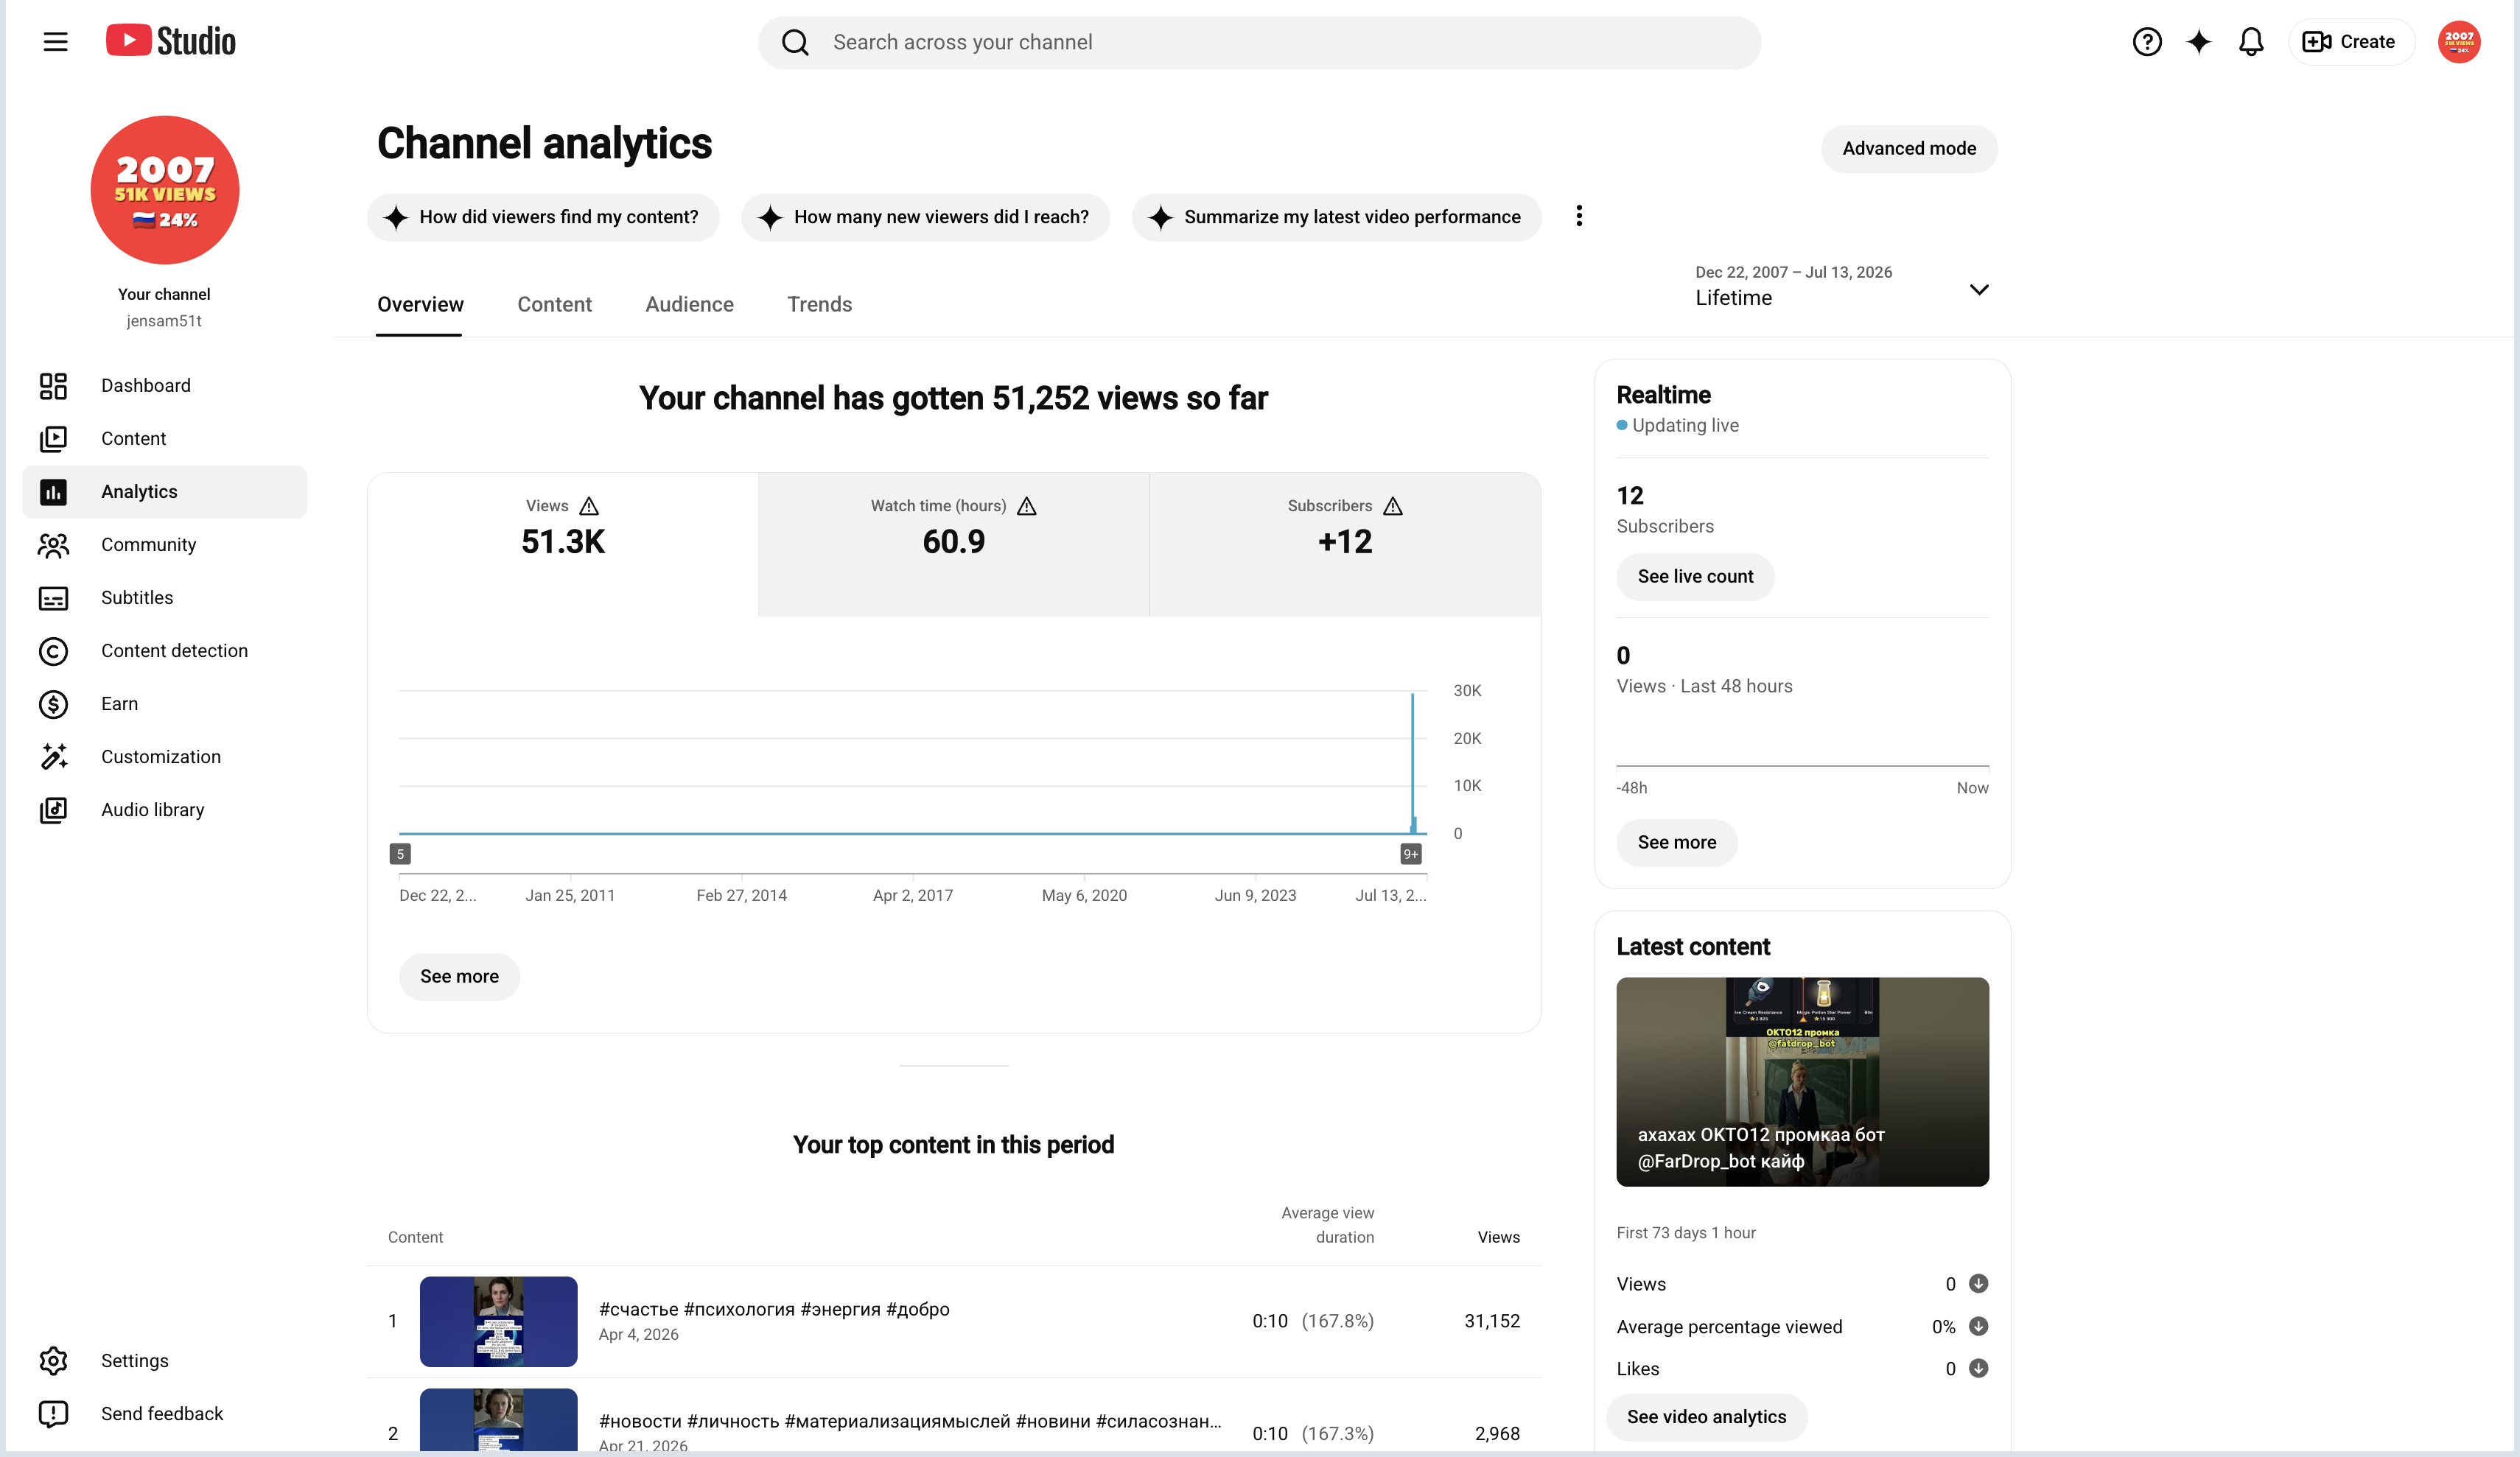The width and height of the screenshot is (2520, 1457).
Task: Click the Analytics bar chart sidebar icon
Action: click(x=53, y=492)
